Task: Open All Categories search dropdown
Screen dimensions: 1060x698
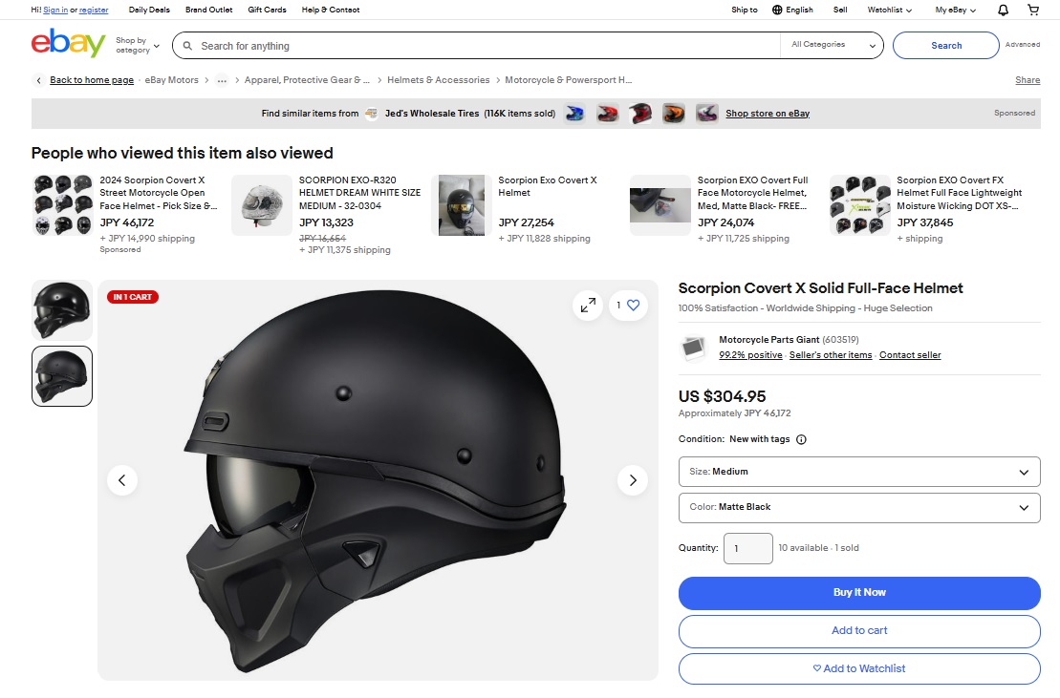Action: point(831,45)
